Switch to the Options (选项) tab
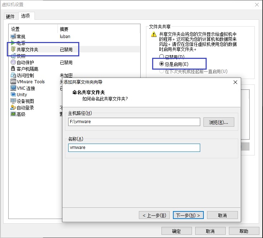Screen dimensions: 263x238 25,16
